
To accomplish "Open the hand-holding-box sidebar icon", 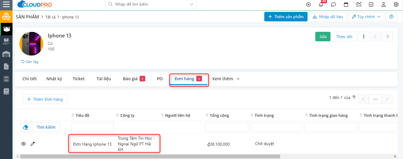I will pos(6,42).
